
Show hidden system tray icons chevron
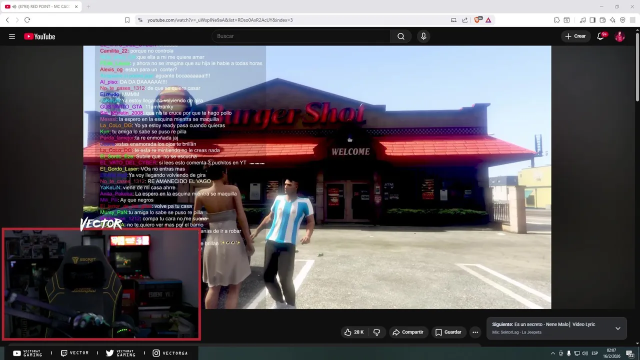pos(553,353)
